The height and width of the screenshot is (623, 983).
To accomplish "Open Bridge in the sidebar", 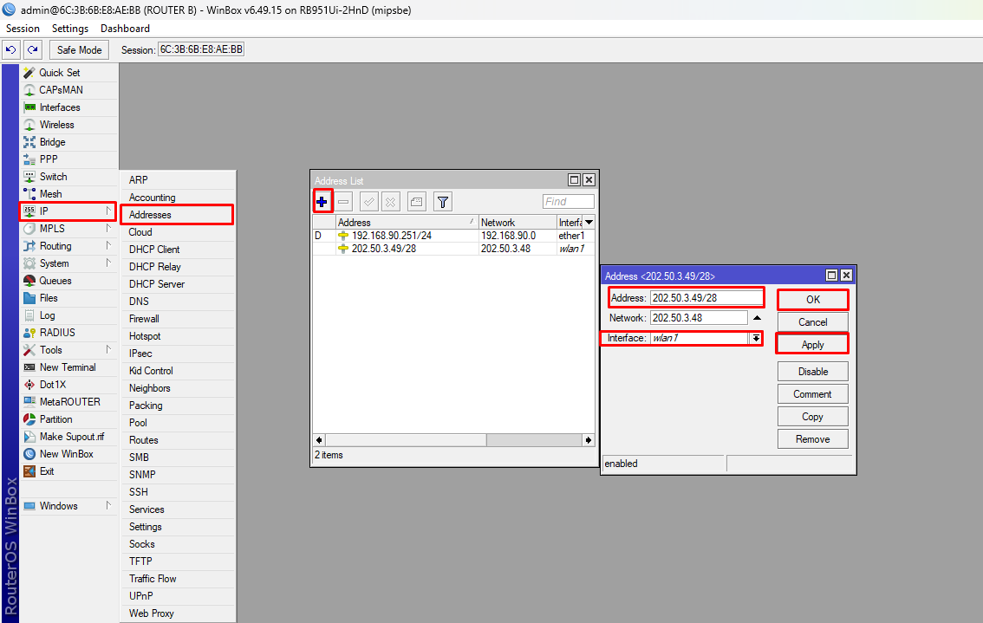I will (x=69, y=141).
